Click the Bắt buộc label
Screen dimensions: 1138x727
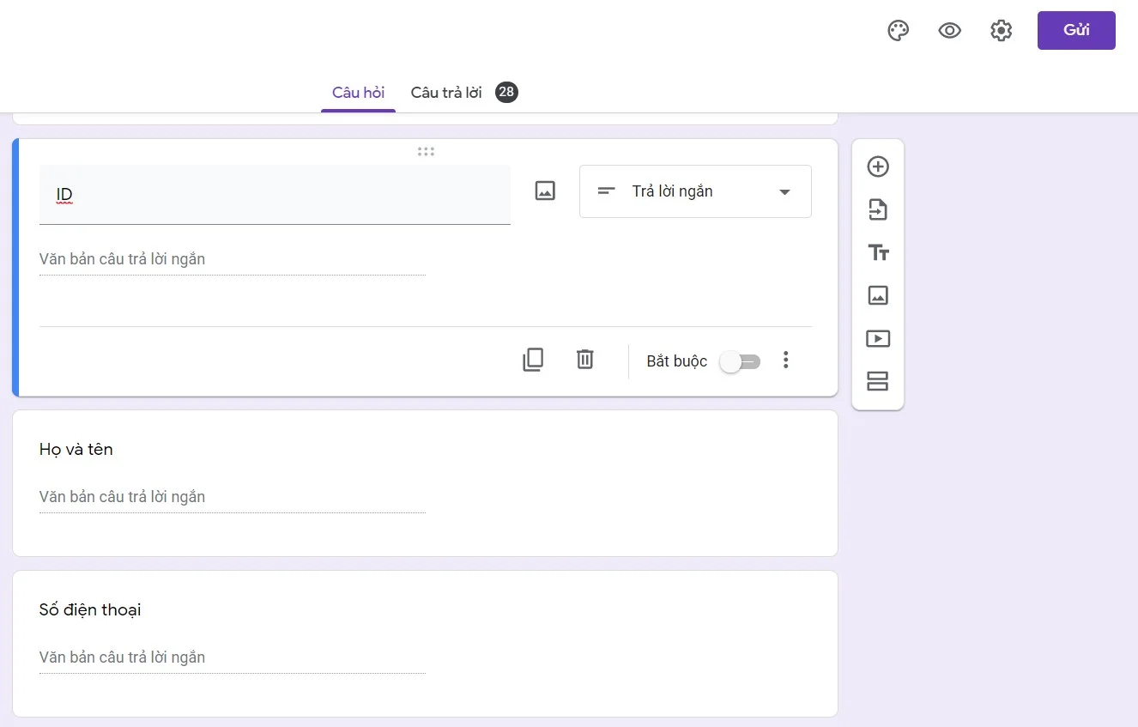(x=677, y=361)
